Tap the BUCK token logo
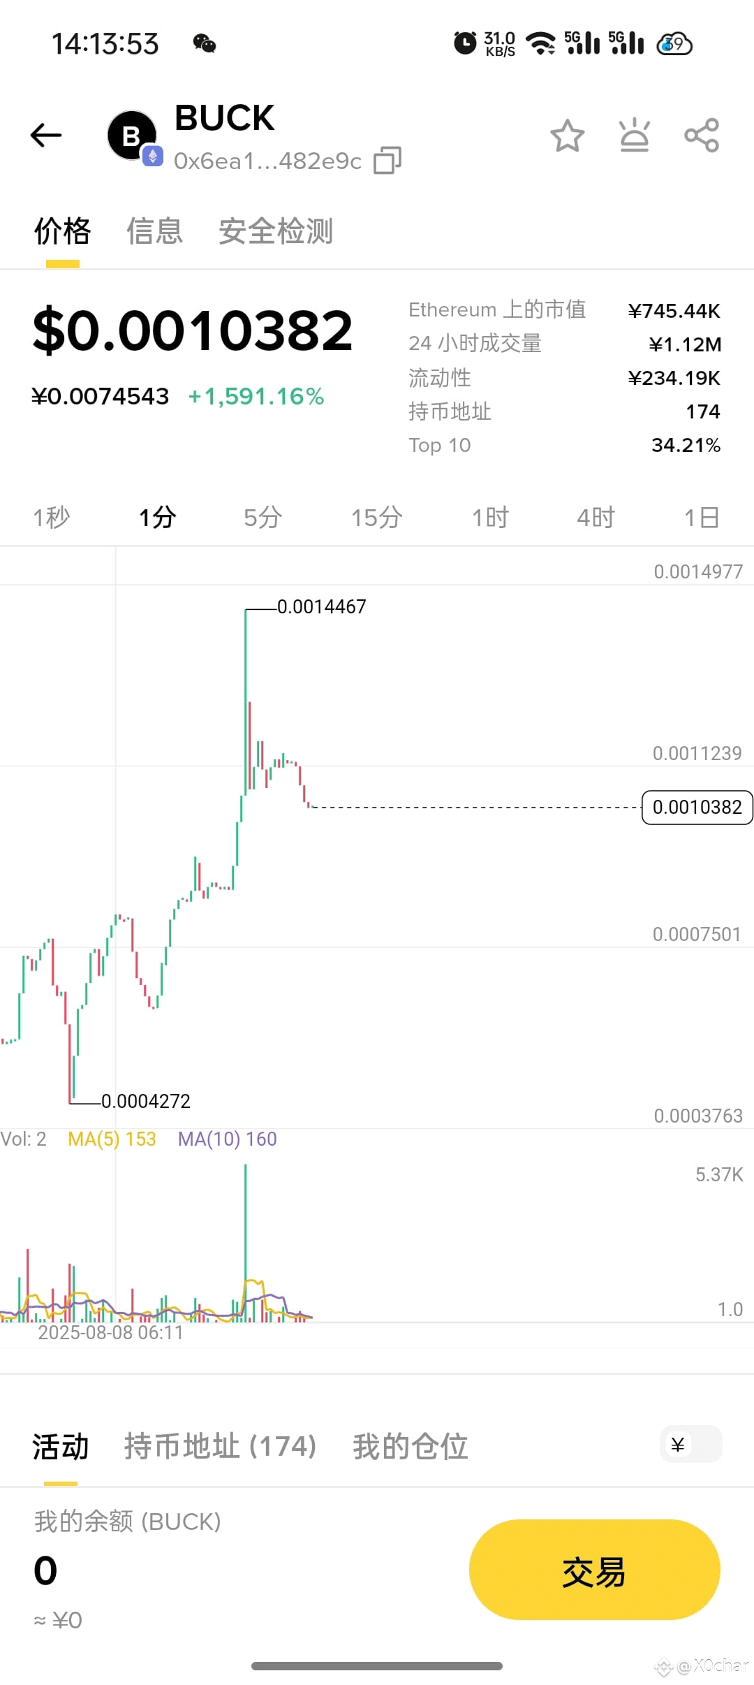This screenshot has width=754, height=1685. coord(131,136)
